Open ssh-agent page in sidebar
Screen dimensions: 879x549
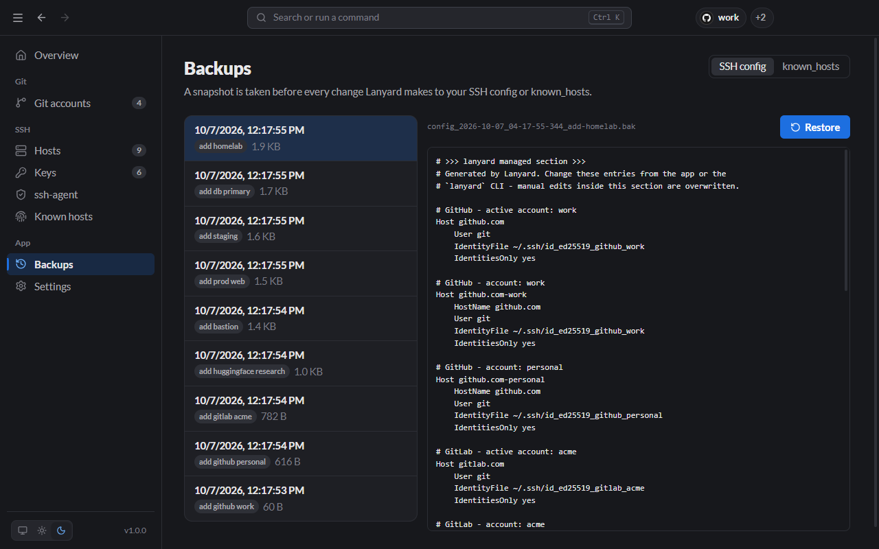click(81, 195)
